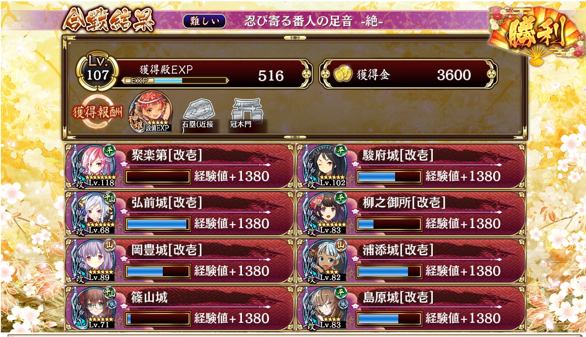Open the 駿府城[改壱] character portrait
The width and height of the screenshot is (586, 337).
coord(325,166)
